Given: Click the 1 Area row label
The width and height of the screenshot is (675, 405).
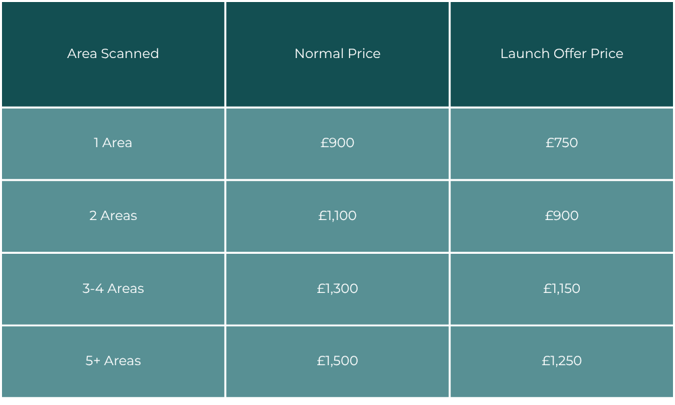Looking at the screenshot, I should coord(113,143).
